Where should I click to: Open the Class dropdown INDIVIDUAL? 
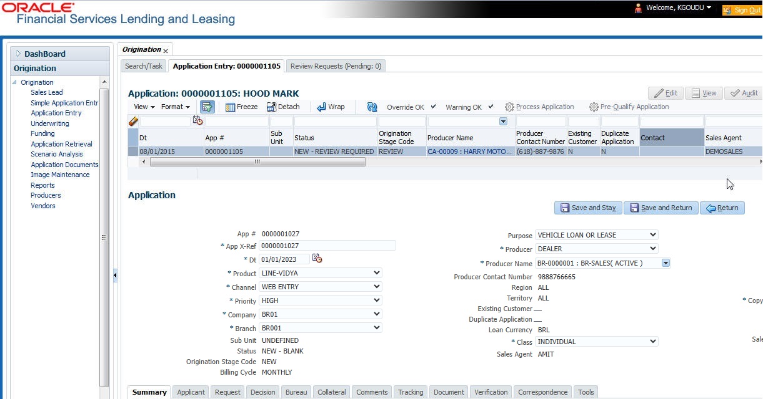596,342
